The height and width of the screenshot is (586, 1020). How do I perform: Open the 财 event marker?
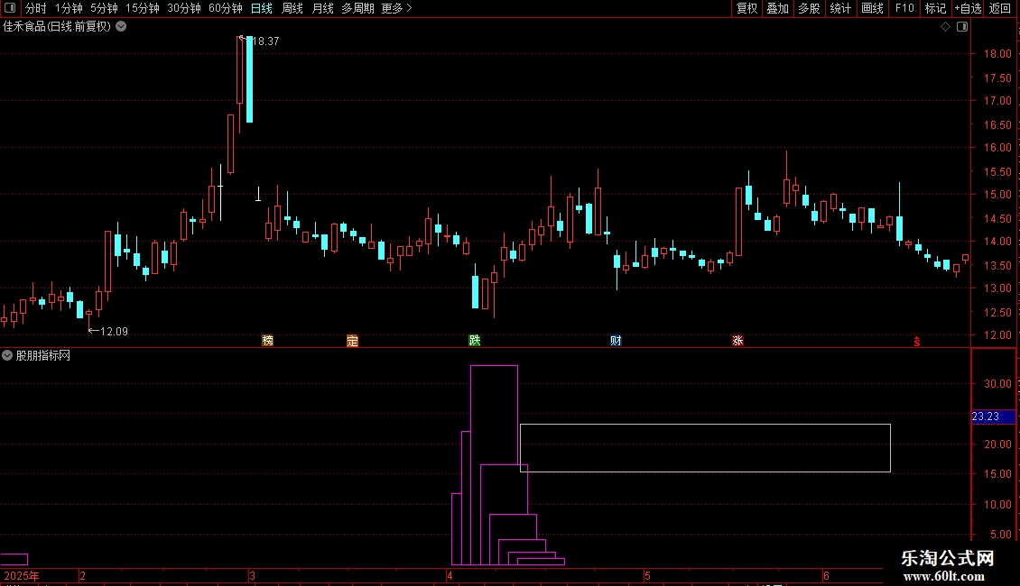point(616,341)
